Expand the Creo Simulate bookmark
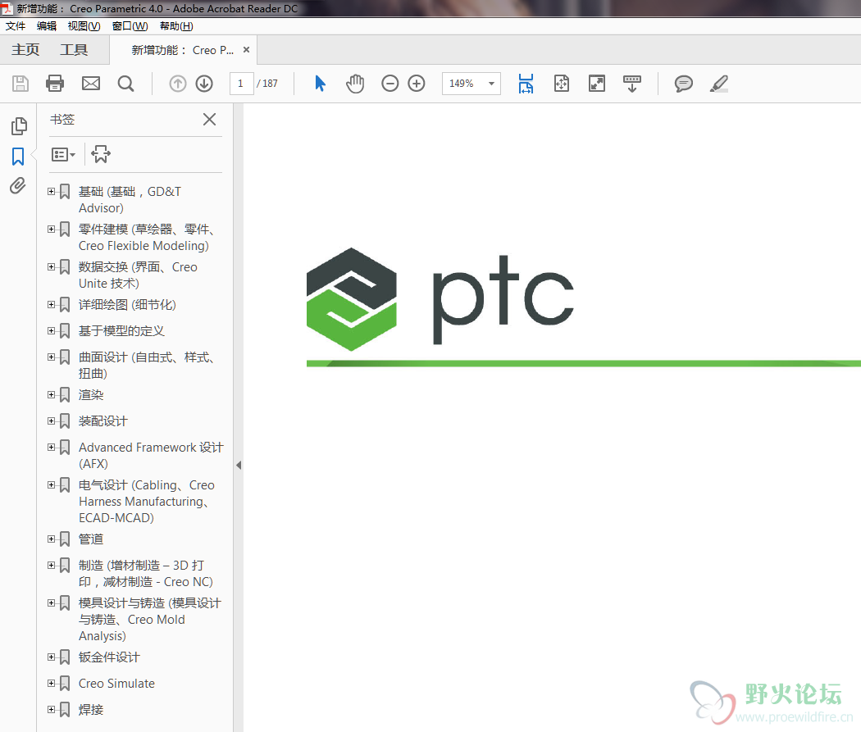 51,683
